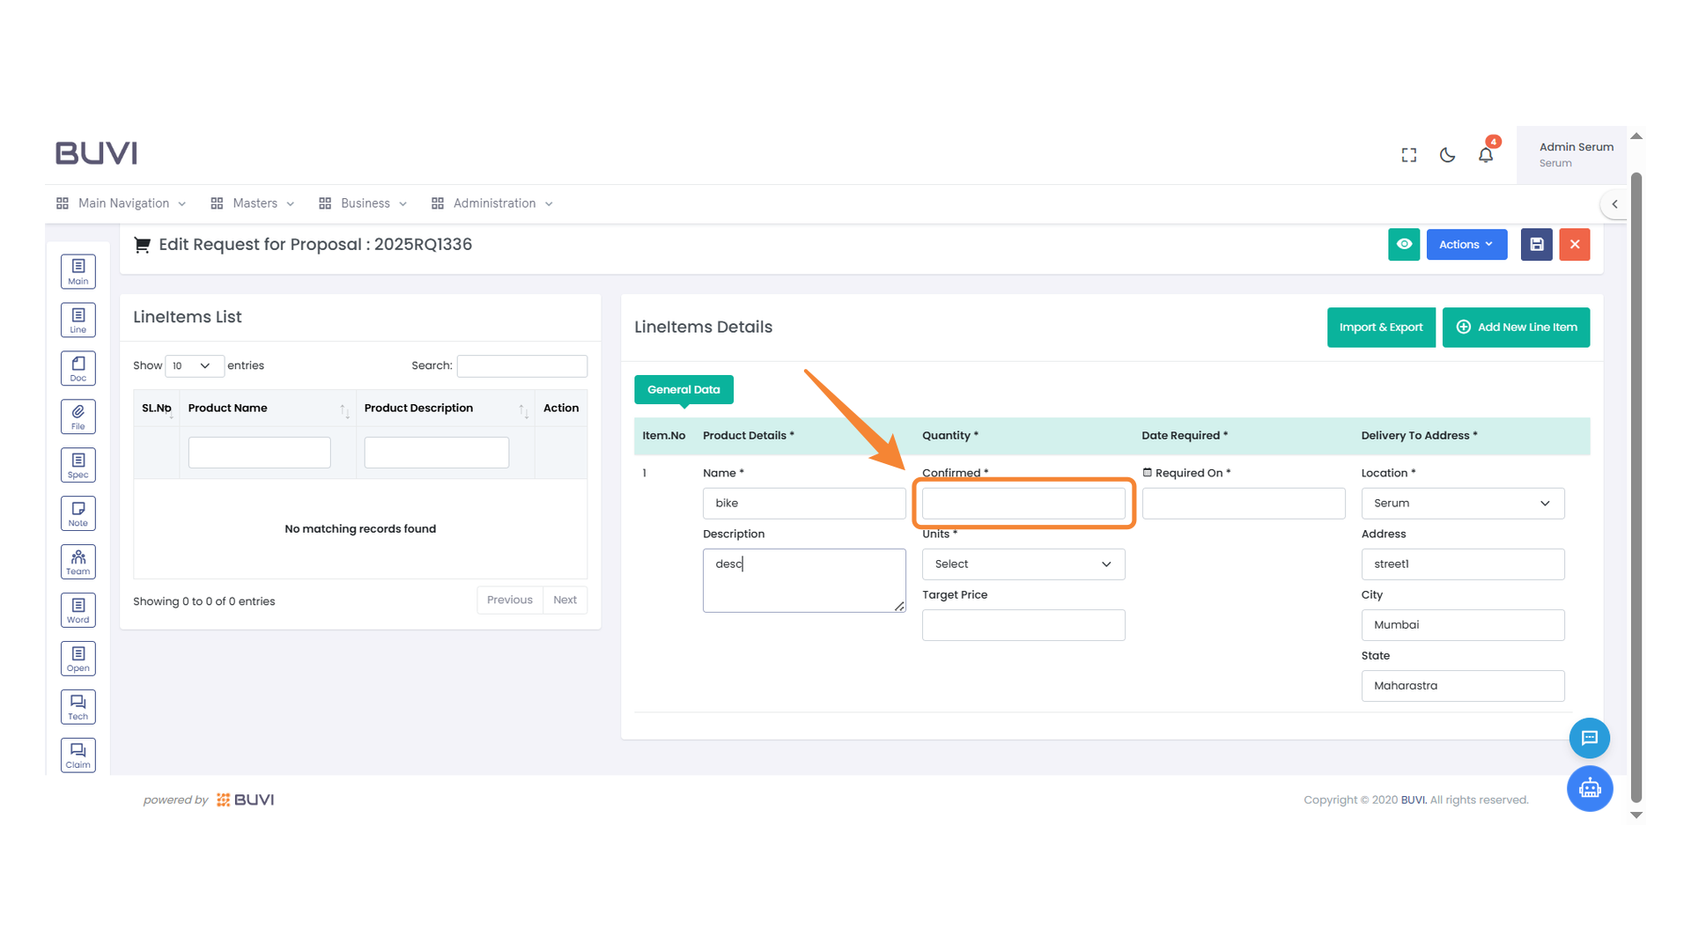Switch to dark mode with the moon icon
Image resolution: width=1691 pixels, height=951 pixels.
[x=1447, y=154]
